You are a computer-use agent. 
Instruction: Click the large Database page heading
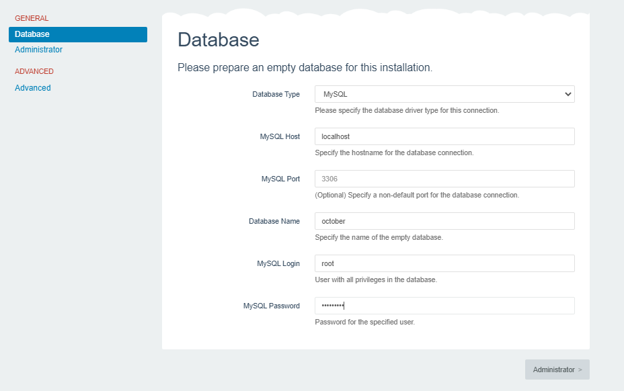pyautogui.click(x=218, y=40)
